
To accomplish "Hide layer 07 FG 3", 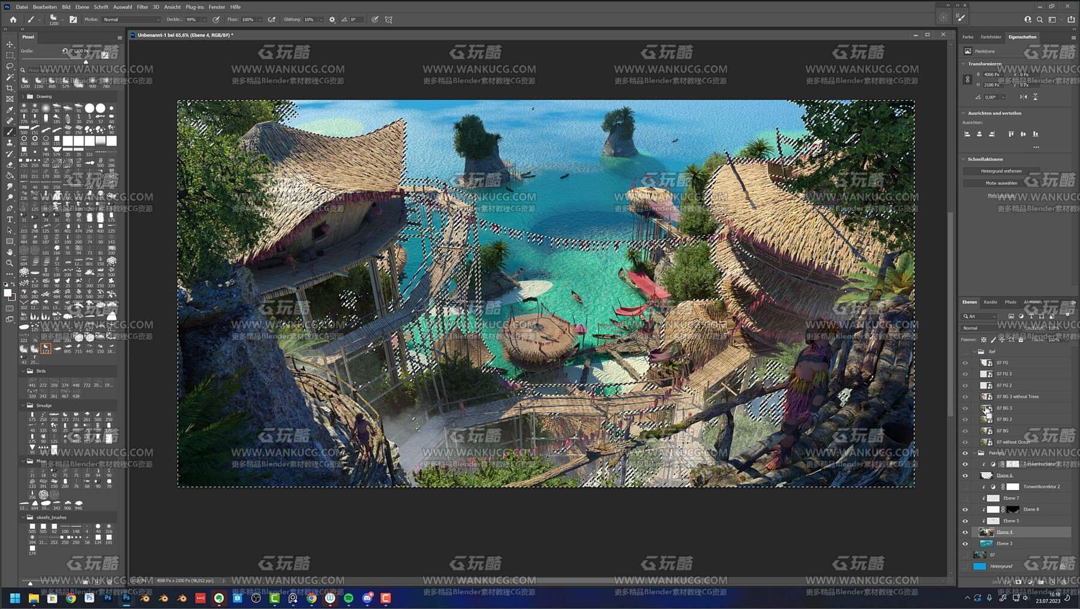I will tap(965, 374).
